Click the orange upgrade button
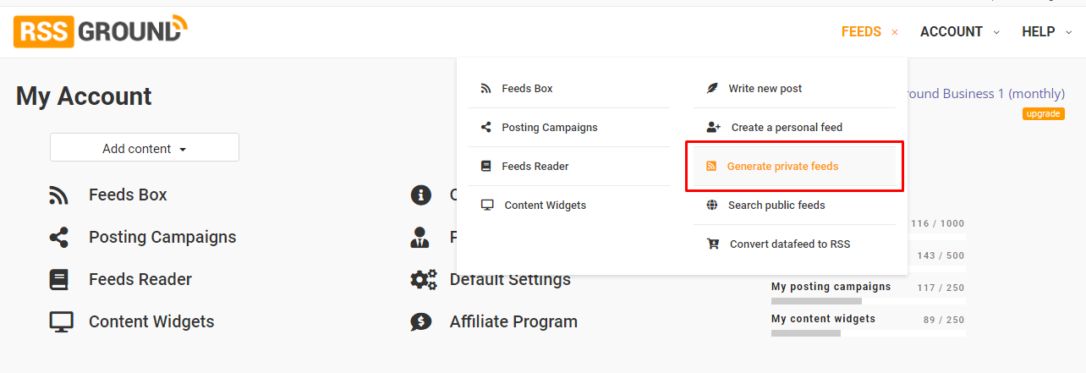Viewport: 1086px width, 373px height. (x=1044, y=113)
